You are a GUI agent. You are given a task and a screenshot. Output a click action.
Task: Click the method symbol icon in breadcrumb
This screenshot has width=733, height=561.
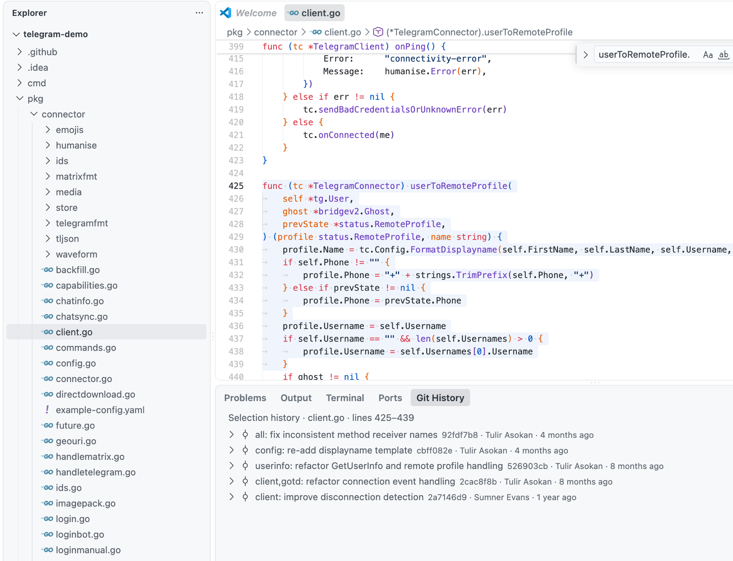(x=378, y=32)
